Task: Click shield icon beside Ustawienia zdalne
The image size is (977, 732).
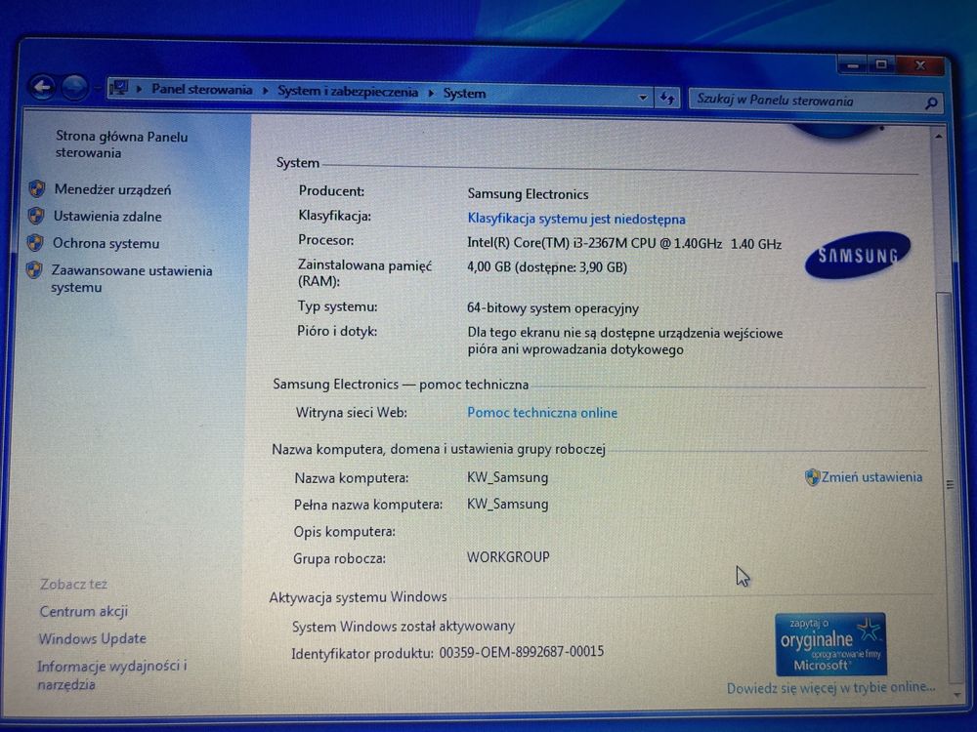Action: 36,216
